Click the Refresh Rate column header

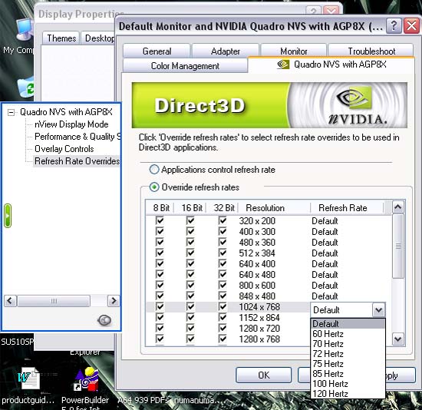pos(347,208)
